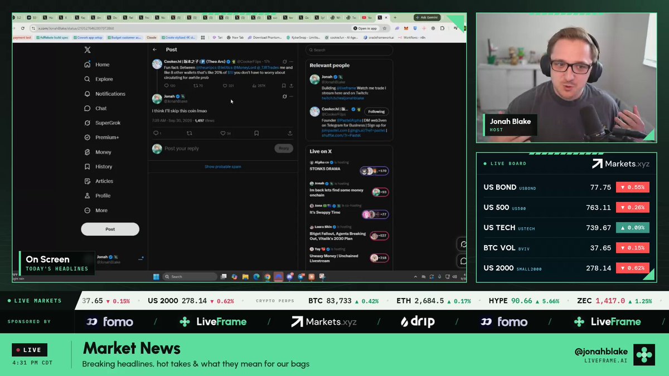Bookmark Jonah's "skip this coin" post
Viewport: 669px width, 376px height.
click(x=256, y=133)
